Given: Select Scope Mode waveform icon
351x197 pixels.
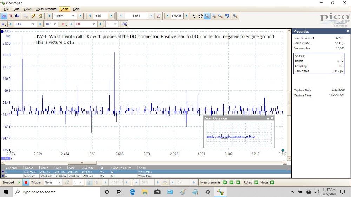Looking at the screenshot, I should pos(4,16).
